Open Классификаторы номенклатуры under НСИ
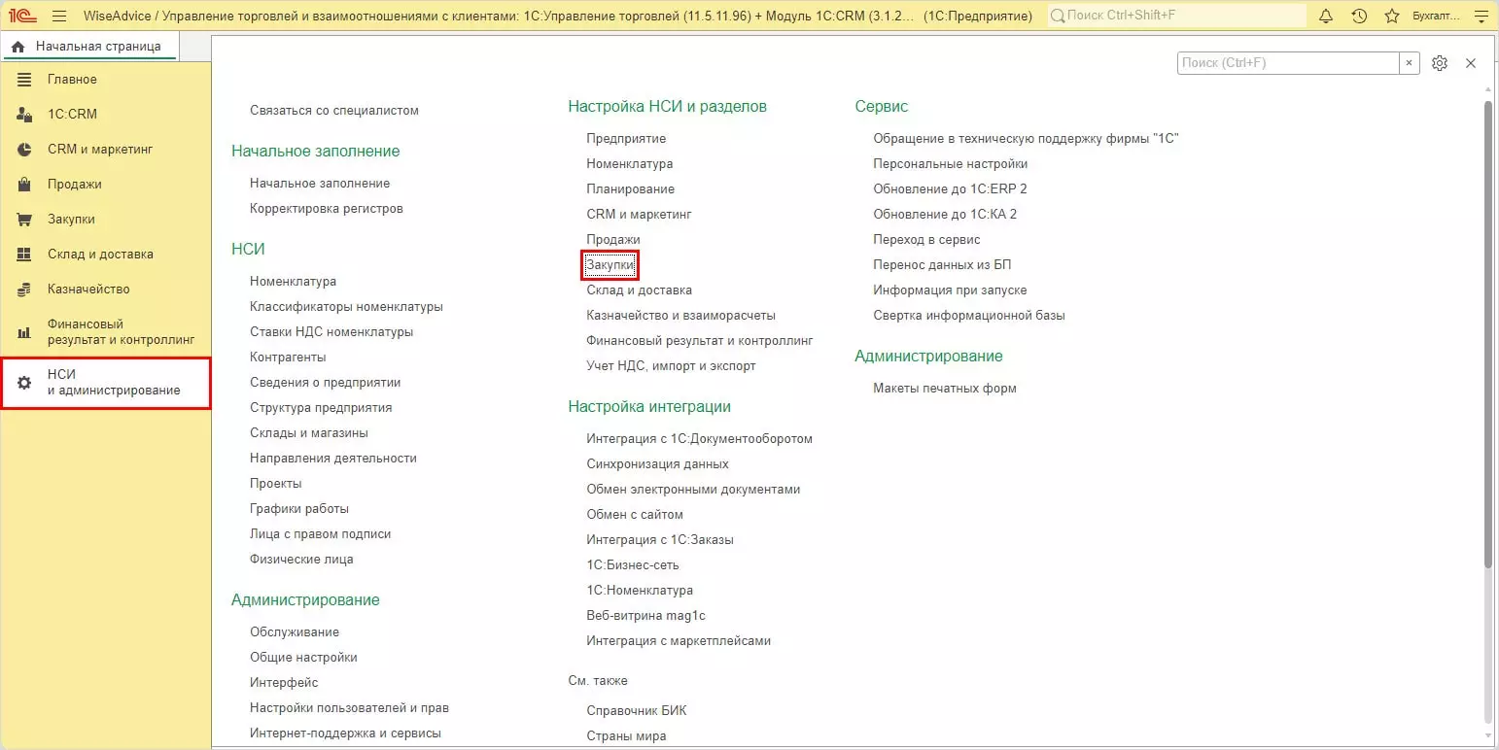 tap(346, 307)
